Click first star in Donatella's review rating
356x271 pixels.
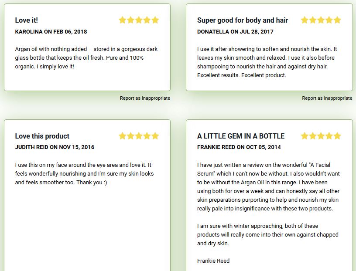(305, 20)
